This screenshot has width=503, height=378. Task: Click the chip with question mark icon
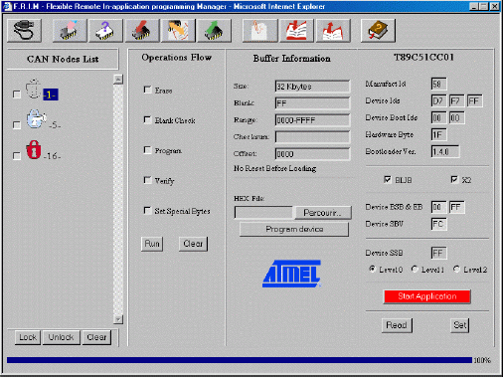coord(105,30)
